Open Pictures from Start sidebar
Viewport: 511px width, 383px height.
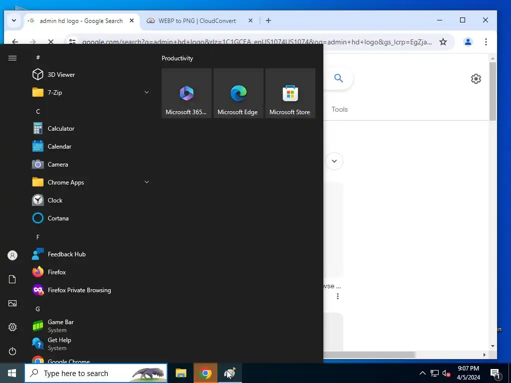pos(12,303)
